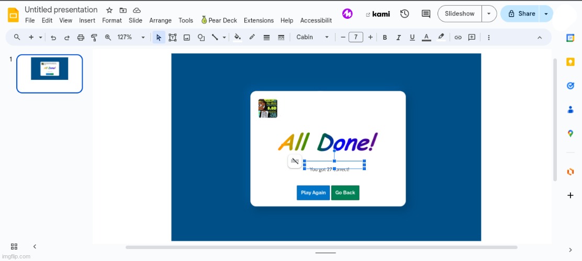Open the border dash style menu
582x261 pixels.
[x=282, y=38]
